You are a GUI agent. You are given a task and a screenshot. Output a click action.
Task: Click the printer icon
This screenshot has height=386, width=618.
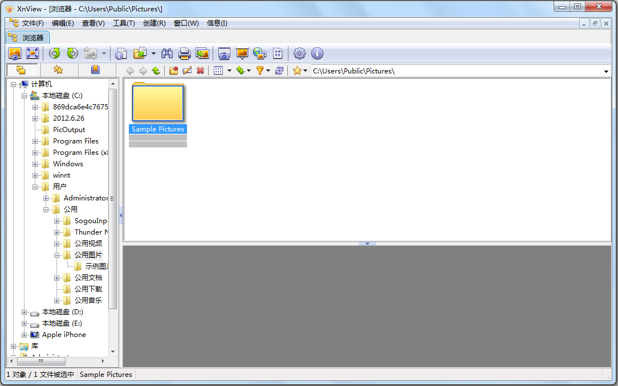(x=185, y=54)
